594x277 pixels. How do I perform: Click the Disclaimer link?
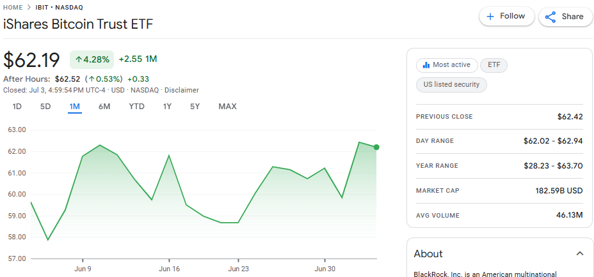coord(181,91)
